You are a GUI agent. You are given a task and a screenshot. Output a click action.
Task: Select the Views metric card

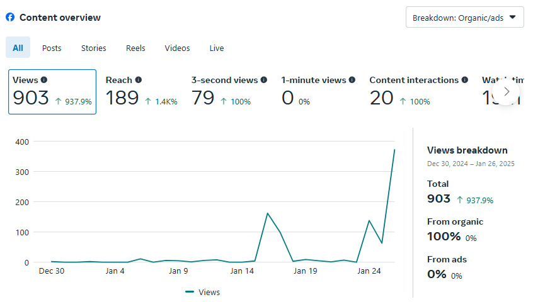pos(52,92)
